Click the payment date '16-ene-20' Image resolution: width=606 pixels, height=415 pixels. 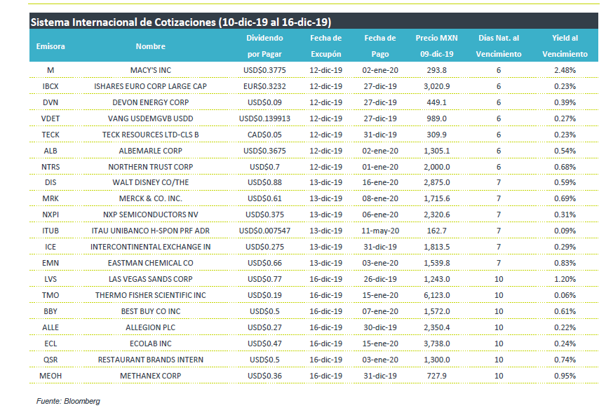(x=380, y=183)
